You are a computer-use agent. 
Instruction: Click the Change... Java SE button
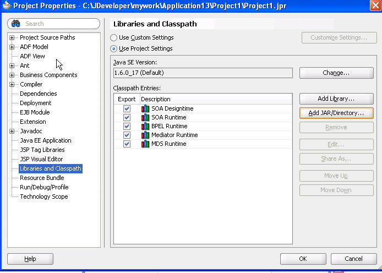tap(336, 73)
